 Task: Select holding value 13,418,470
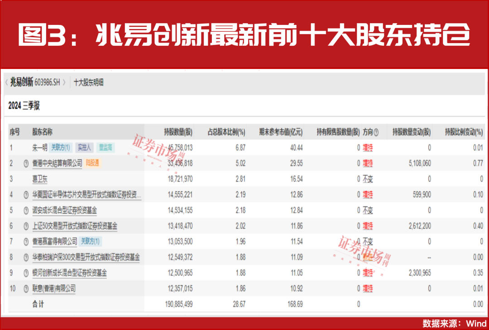pyautogui.click(x=180, y=226)
